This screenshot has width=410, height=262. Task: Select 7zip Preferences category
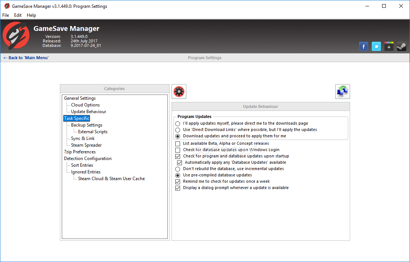(80, 152)
